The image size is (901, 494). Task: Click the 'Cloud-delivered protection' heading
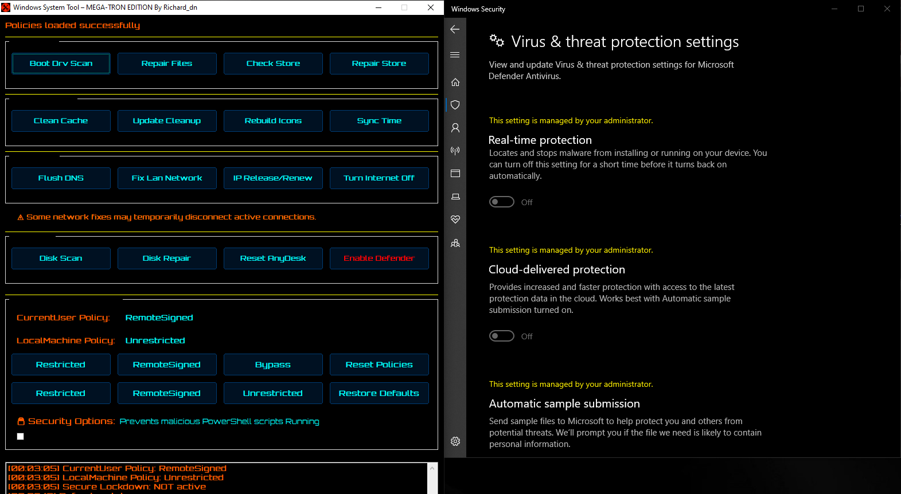point(557,269)
